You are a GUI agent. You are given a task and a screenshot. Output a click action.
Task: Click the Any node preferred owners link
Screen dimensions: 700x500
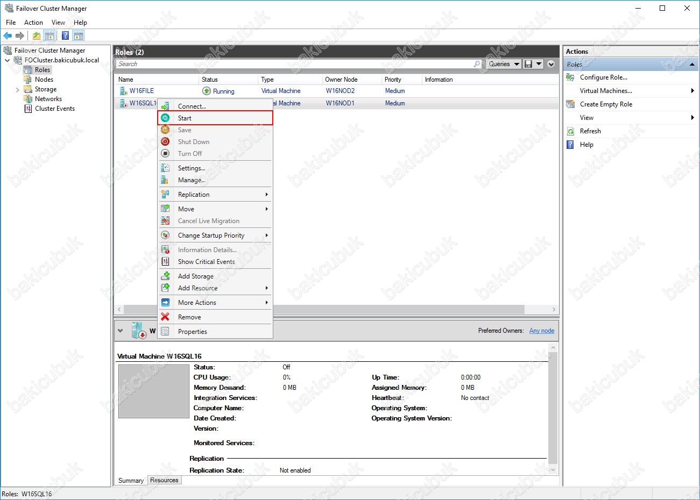[x=542, y=331]
